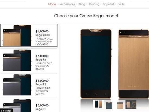Show the front-and-back pair thumbnail
This screenshot has width=149, height=112.
[98, 104]
